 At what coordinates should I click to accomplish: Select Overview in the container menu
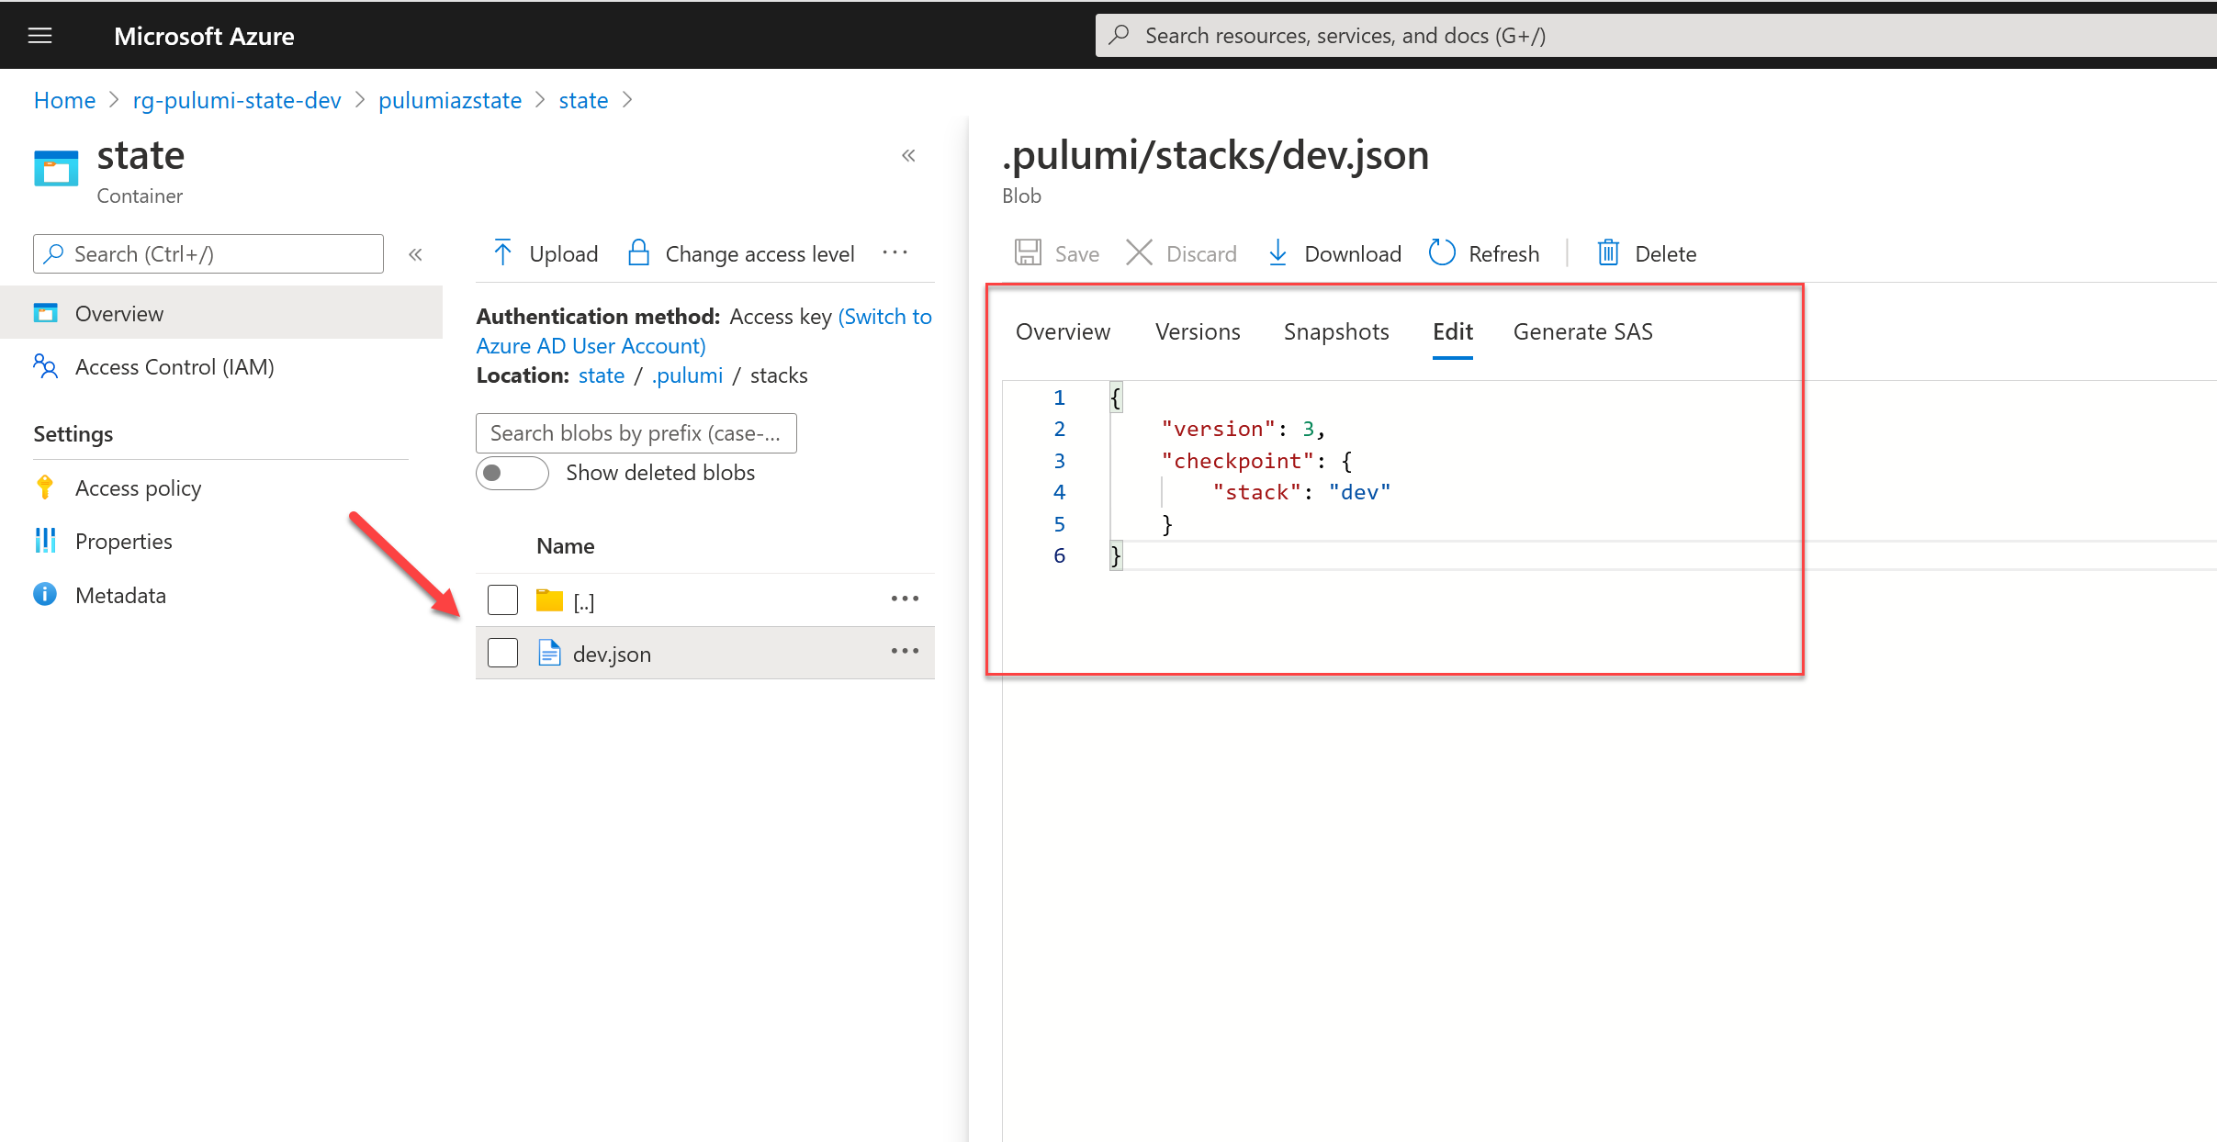[221, 313]
